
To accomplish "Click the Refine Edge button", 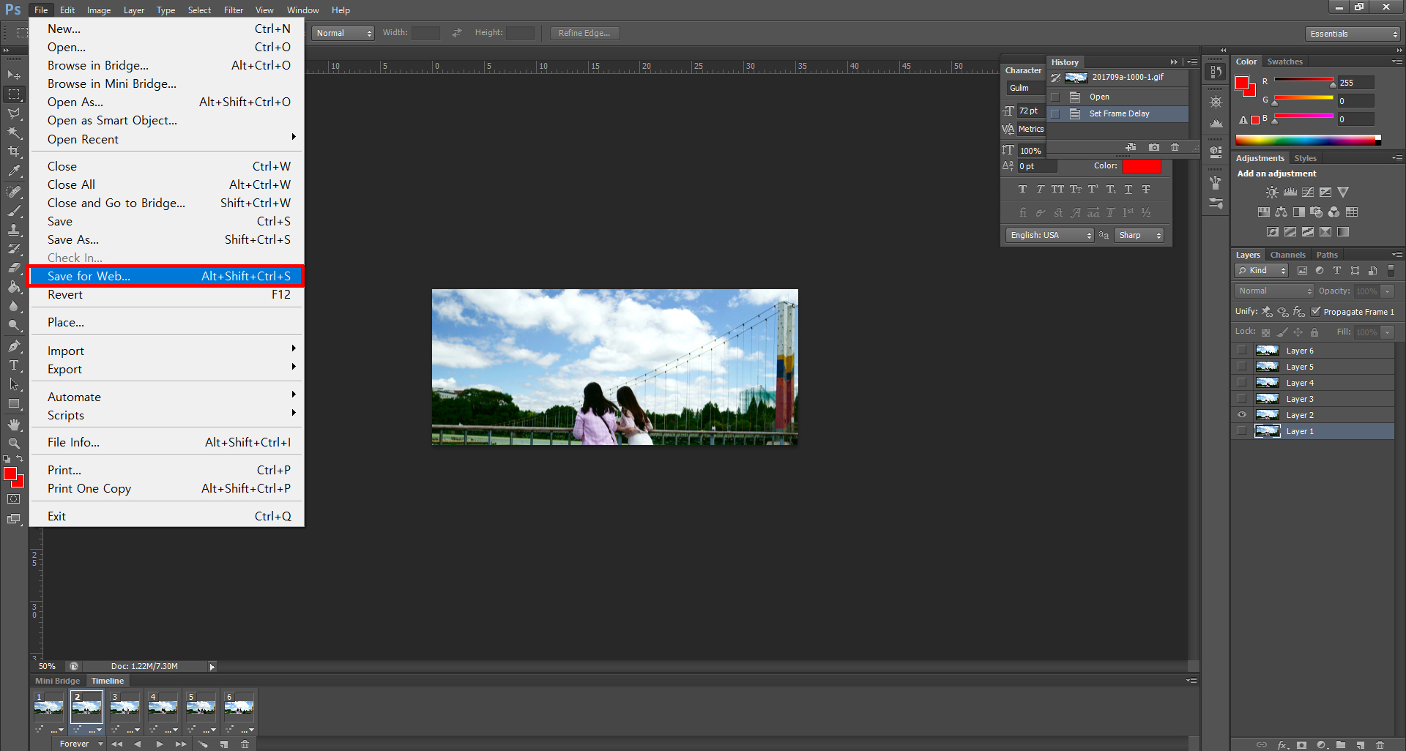I will pos(584,33).
